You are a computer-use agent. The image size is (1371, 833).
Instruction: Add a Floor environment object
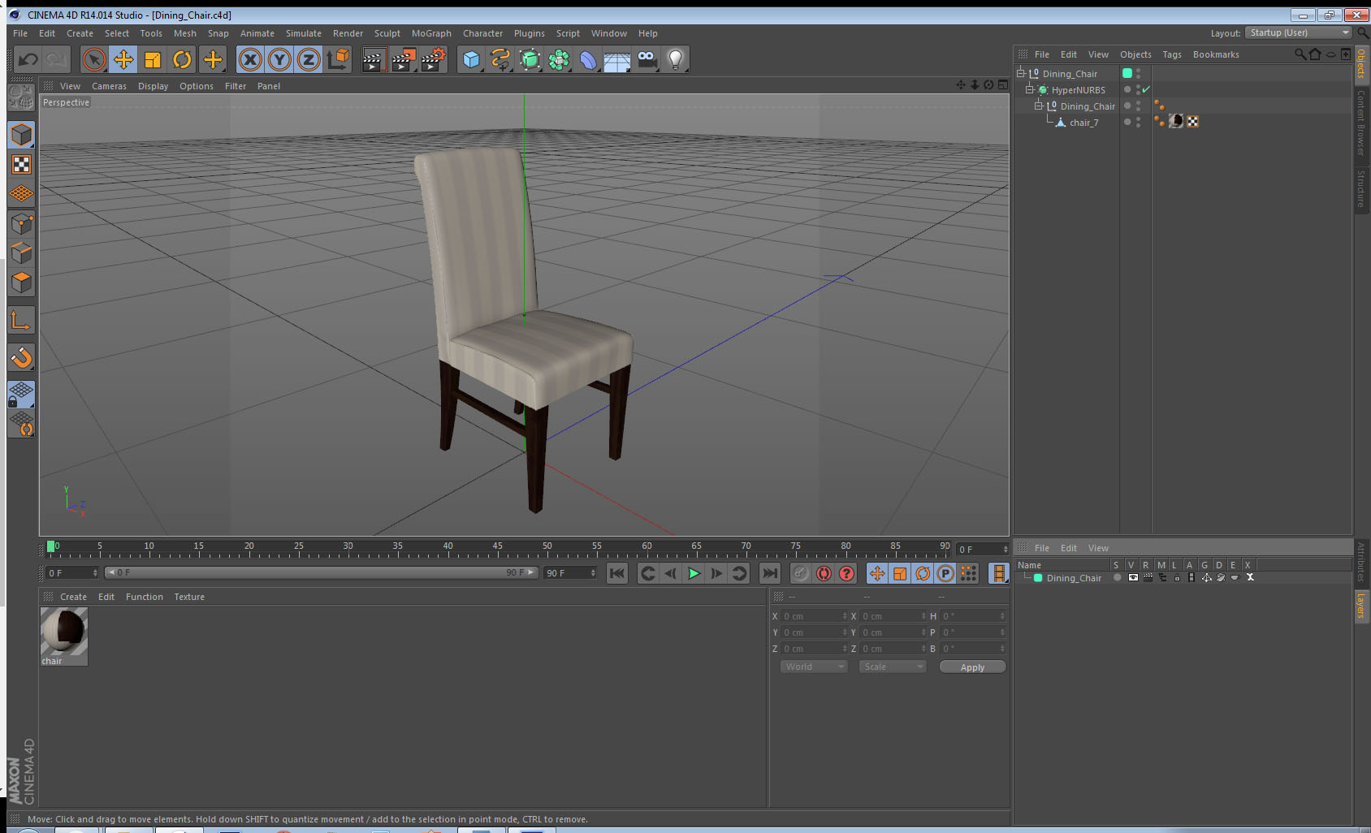[x=617, y=59]
